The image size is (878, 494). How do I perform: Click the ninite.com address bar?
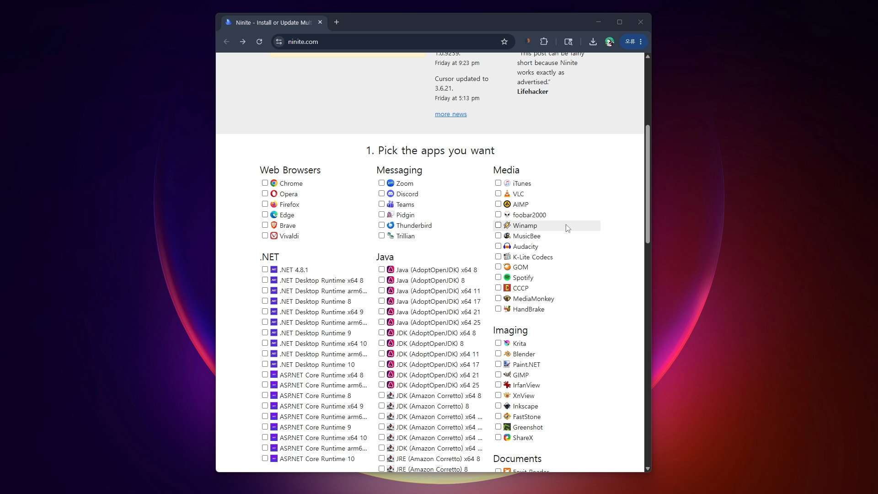[393, 42]
